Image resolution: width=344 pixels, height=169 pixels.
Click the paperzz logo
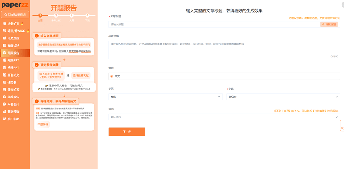[15, 5]
